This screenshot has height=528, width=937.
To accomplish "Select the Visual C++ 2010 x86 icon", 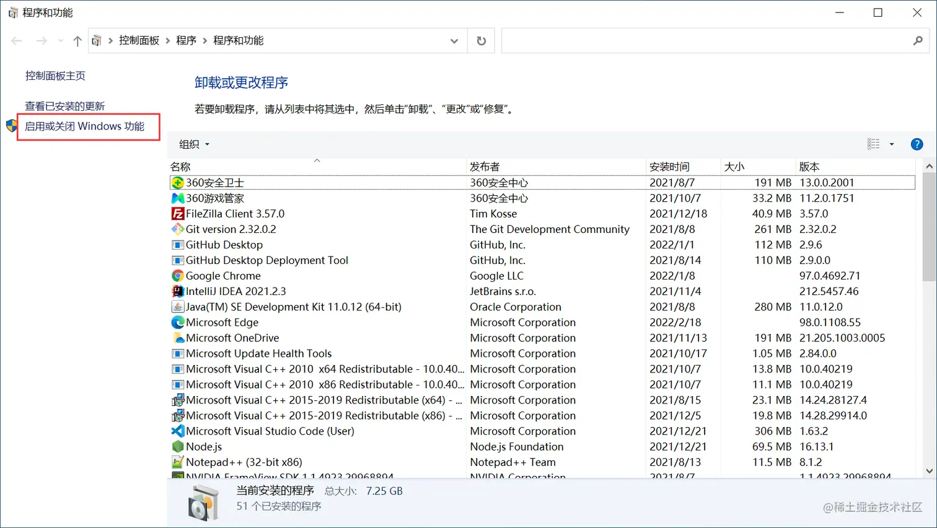I will pyautogui.click(x=178, y=384).
